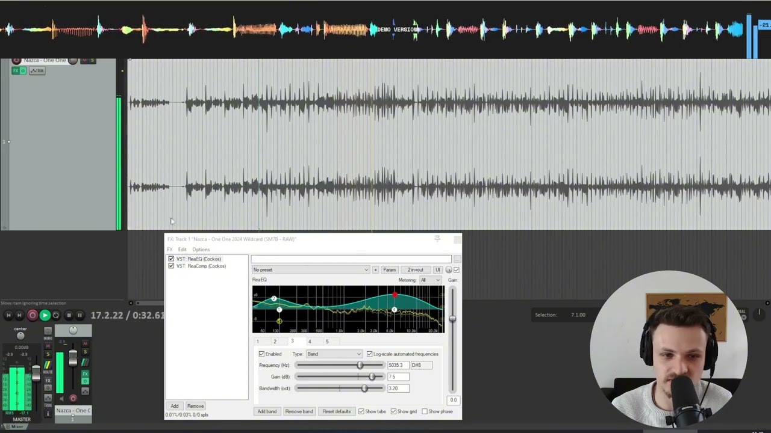771x433 pixels.
Task: Click the band Gain (dB) slider
Action: (x=340, y=377)
